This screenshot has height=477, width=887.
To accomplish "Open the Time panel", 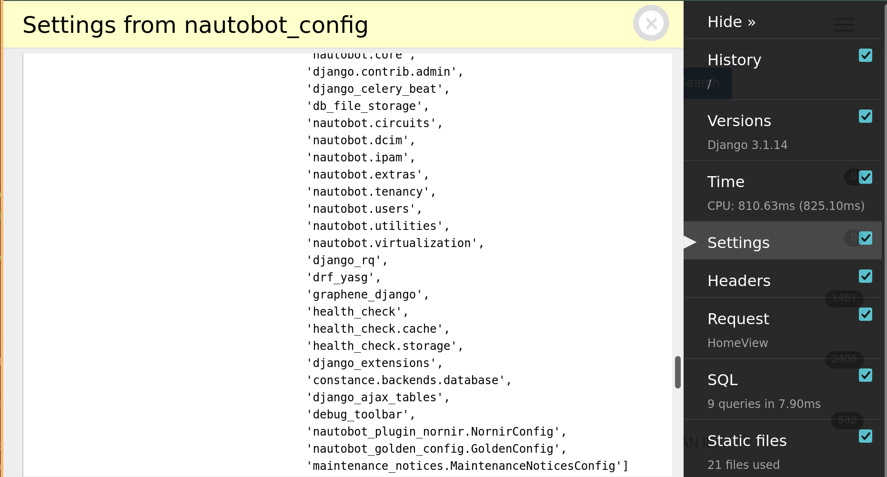I will (x=726, y=181).
